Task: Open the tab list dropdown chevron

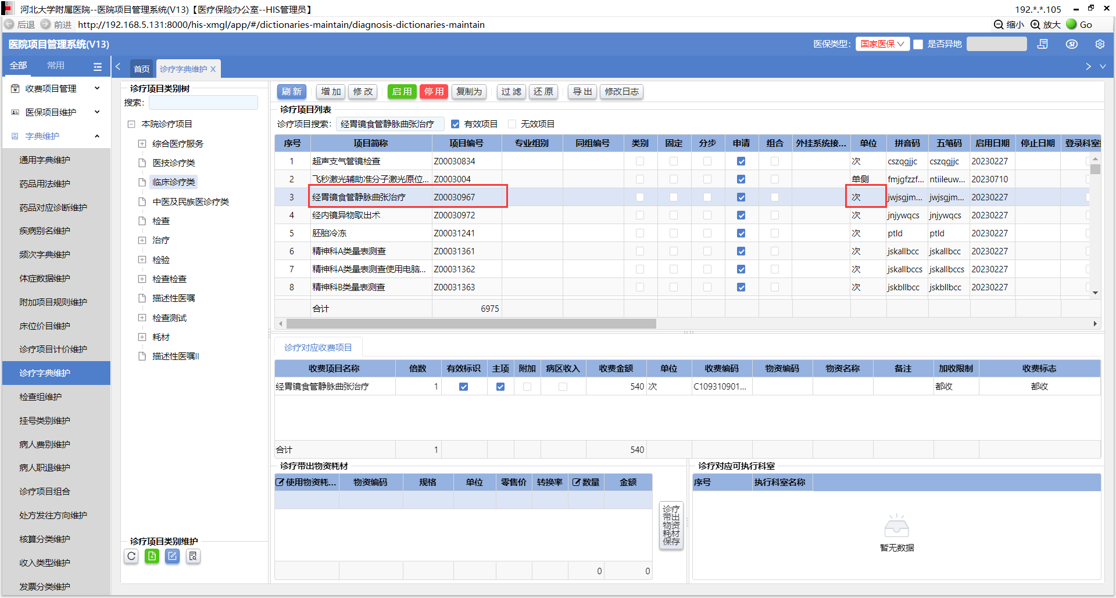Action: coord(1103,67)
